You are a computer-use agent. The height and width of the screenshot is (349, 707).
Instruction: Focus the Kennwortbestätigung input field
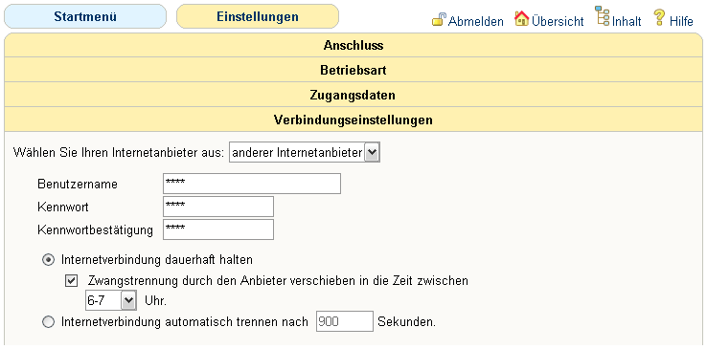(218, 229)
